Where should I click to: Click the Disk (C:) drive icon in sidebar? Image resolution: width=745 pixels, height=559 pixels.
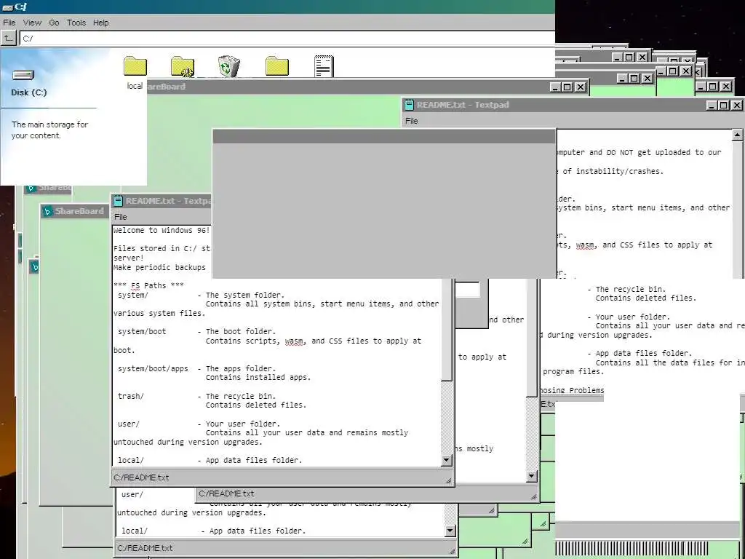pos(23,75)
